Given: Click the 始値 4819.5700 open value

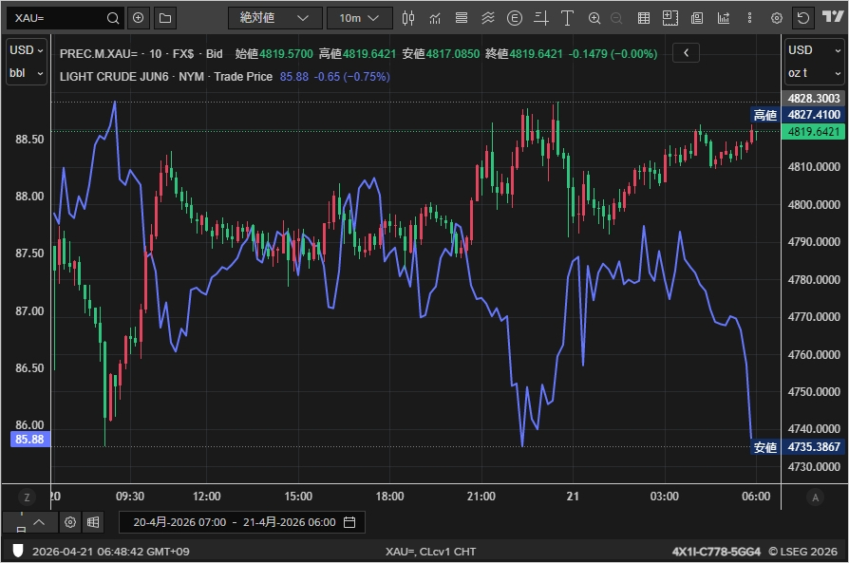Looking at the screenshot, I should tap(274, 54).
